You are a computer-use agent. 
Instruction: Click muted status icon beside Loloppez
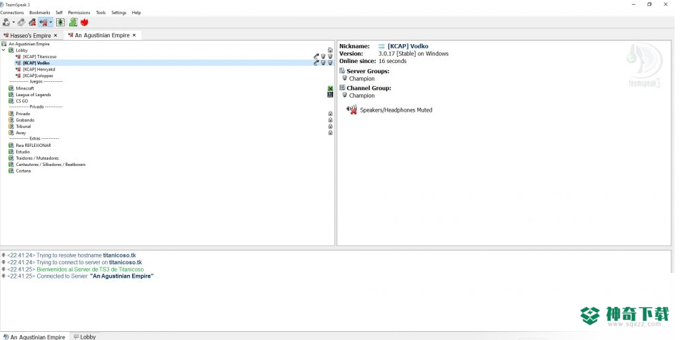[18, 76]
